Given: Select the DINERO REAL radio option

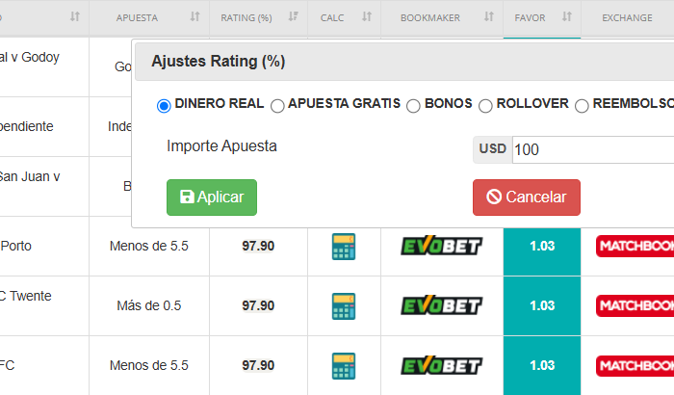Looking at the screenshot, I should tap(164, 105).
